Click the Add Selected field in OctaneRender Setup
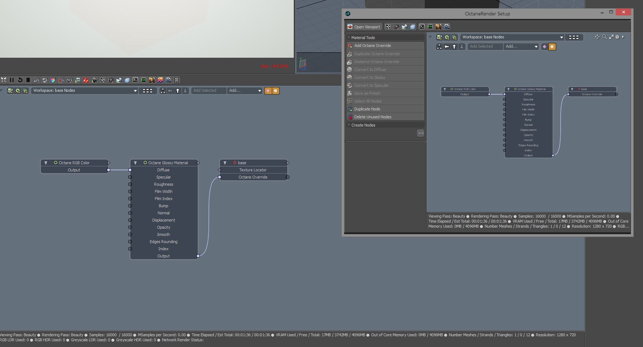This screenshot has width=643, height=347. [x=485, y=47]
